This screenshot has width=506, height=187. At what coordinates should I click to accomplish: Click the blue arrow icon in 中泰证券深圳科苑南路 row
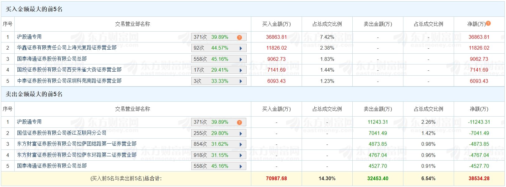tap(241, 81)
